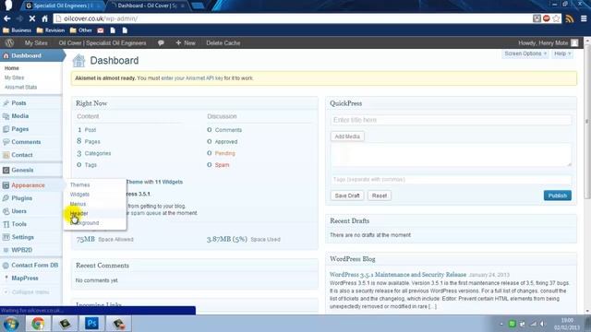The width and height of the screenshot is (591, 332).
Task: Click QuickPress tags input field
Action: (x=451, y=180)
